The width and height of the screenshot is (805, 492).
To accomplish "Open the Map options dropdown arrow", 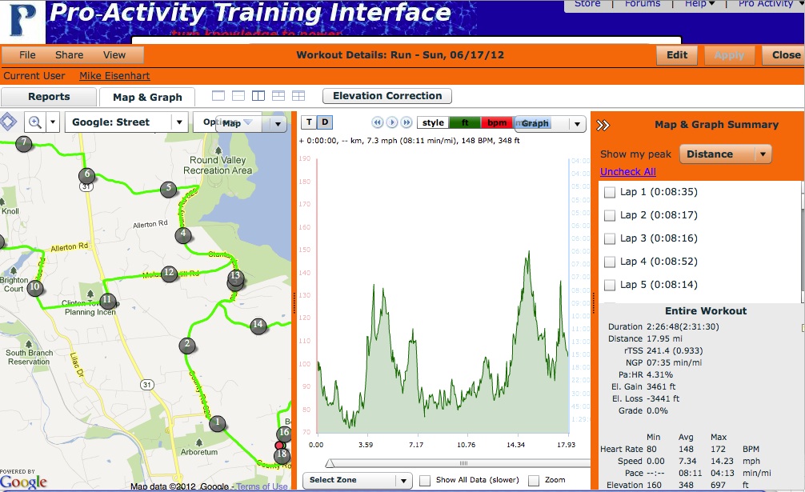I will (278, 124).
